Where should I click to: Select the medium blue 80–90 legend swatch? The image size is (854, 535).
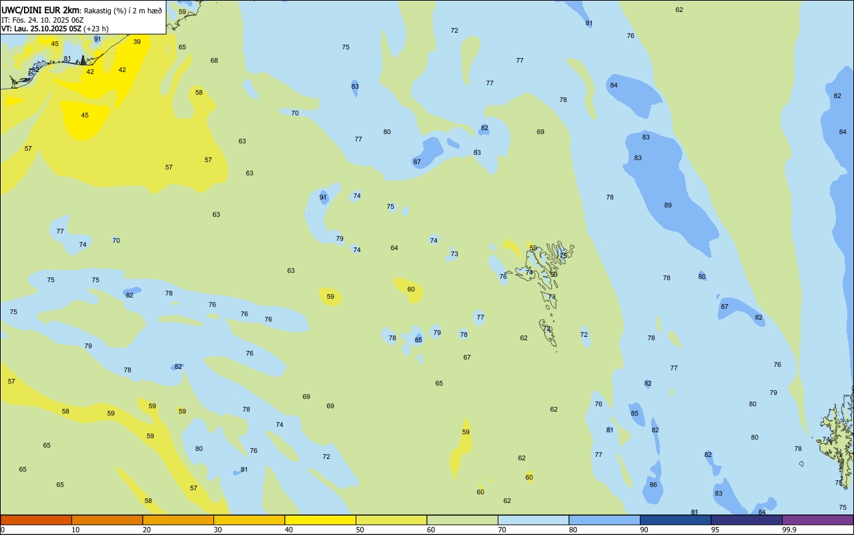604,520
